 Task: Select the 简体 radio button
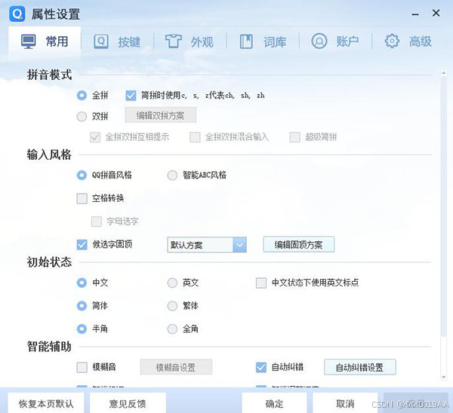click(x=82, y=306)
